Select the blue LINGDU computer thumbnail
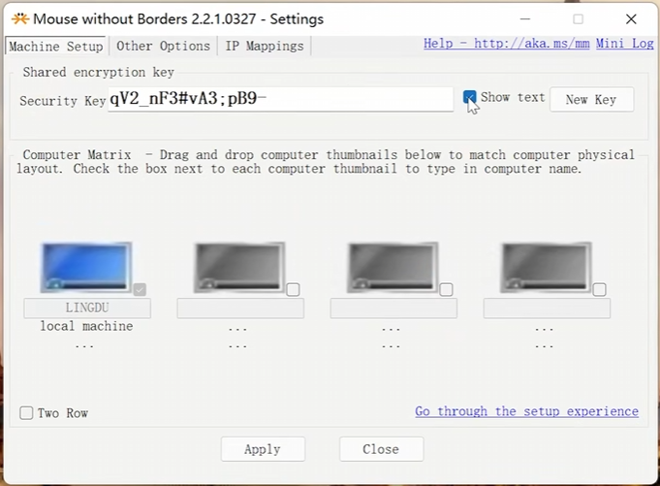This screenshot has width=660, height=486. tap(86, 267)
